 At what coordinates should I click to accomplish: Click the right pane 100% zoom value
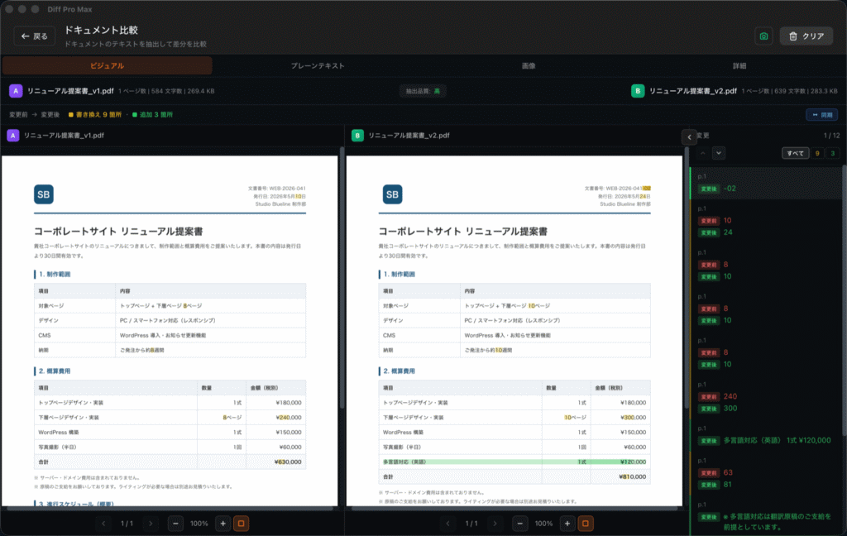[543, 524]
